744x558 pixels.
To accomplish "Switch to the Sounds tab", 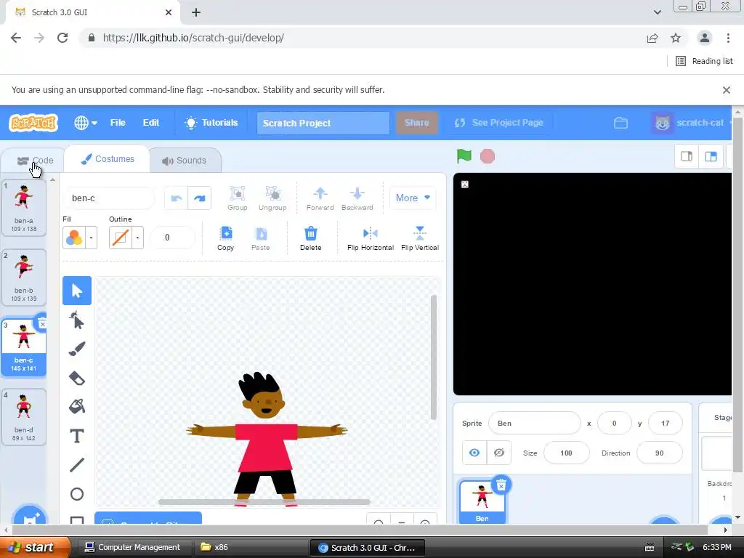I will tap(185, 161).
